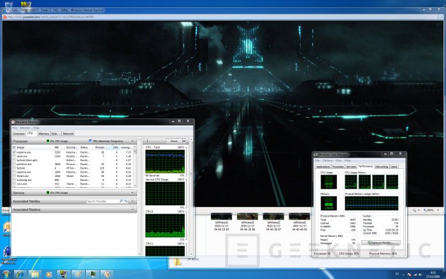Open the Monitor menu in Resource Monitor

tap(25, 128)
